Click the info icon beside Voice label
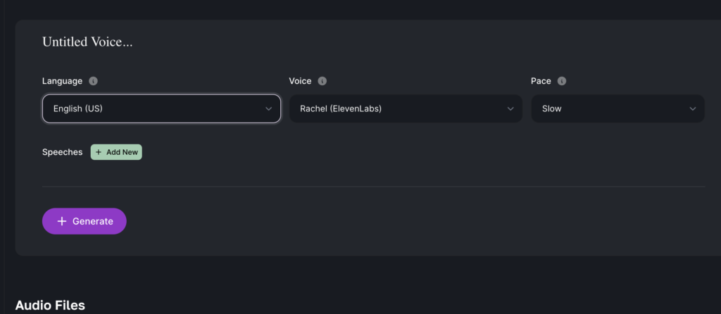Screen dimensions: 721x314 click(x=322, y=81)
